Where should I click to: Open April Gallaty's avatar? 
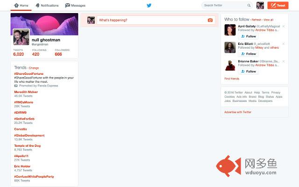(230, 30)
